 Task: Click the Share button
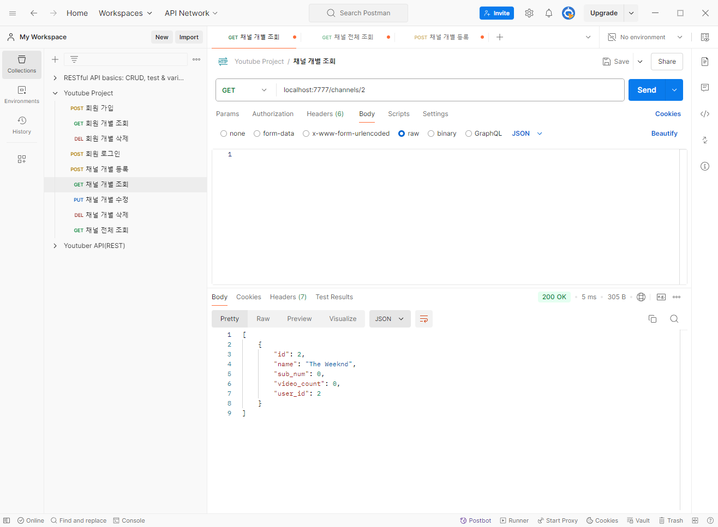(x=667, y=62)
